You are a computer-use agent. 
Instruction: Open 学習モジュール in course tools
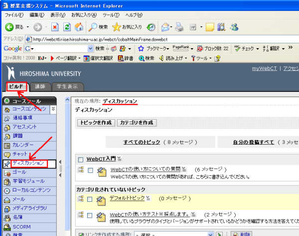[29, 181]
